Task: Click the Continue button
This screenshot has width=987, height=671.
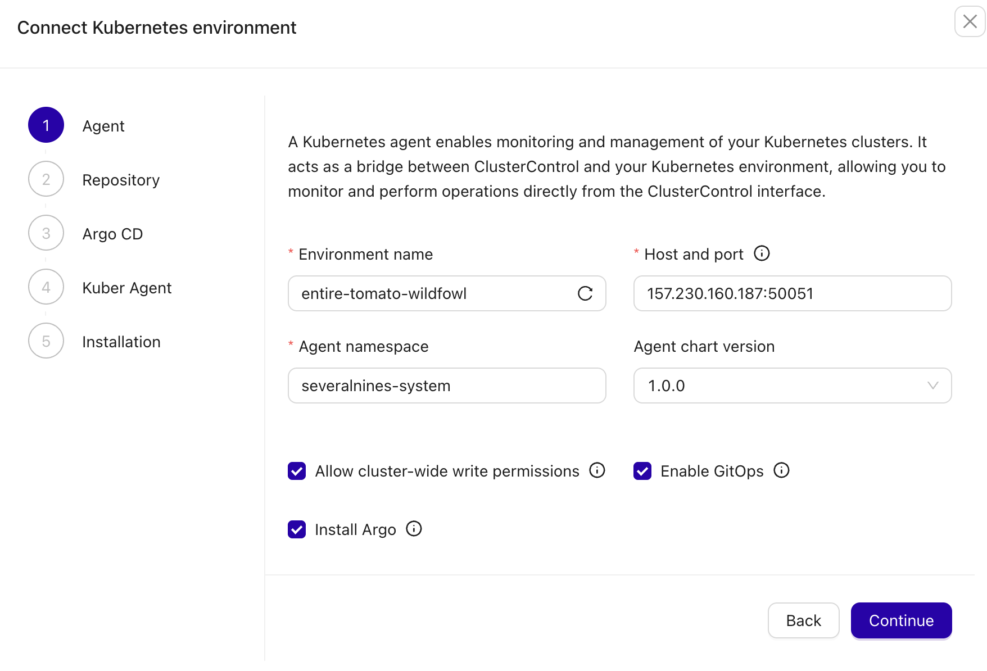Action: click(x=900, y=620)
